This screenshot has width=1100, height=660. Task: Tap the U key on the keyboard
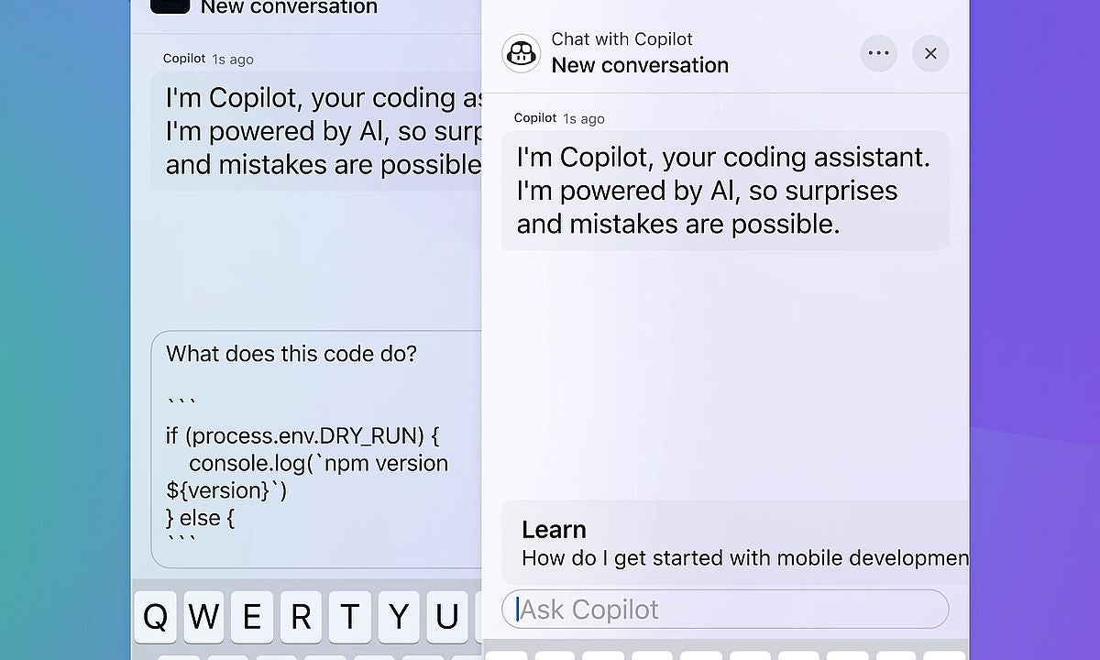tap(446, 617)
